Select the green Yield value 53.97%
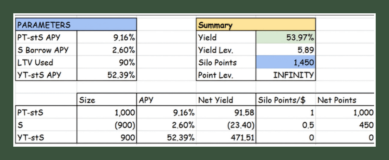Viewport: 389px width, 160px height. point(285,37)
